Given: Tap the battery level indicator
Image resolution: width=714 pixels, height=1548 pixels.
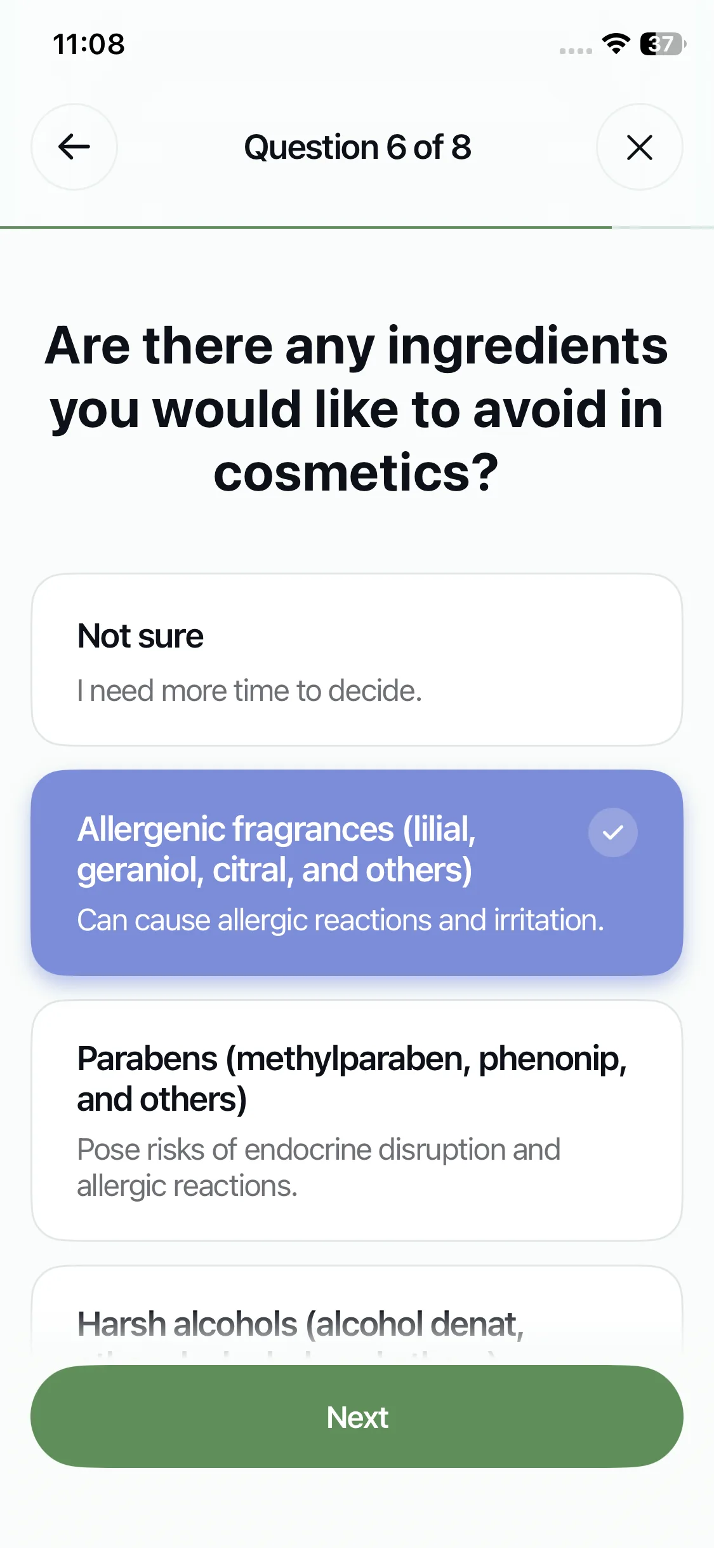Looking at the screenshot, I should pyautogui.click(x=663, y=44).
